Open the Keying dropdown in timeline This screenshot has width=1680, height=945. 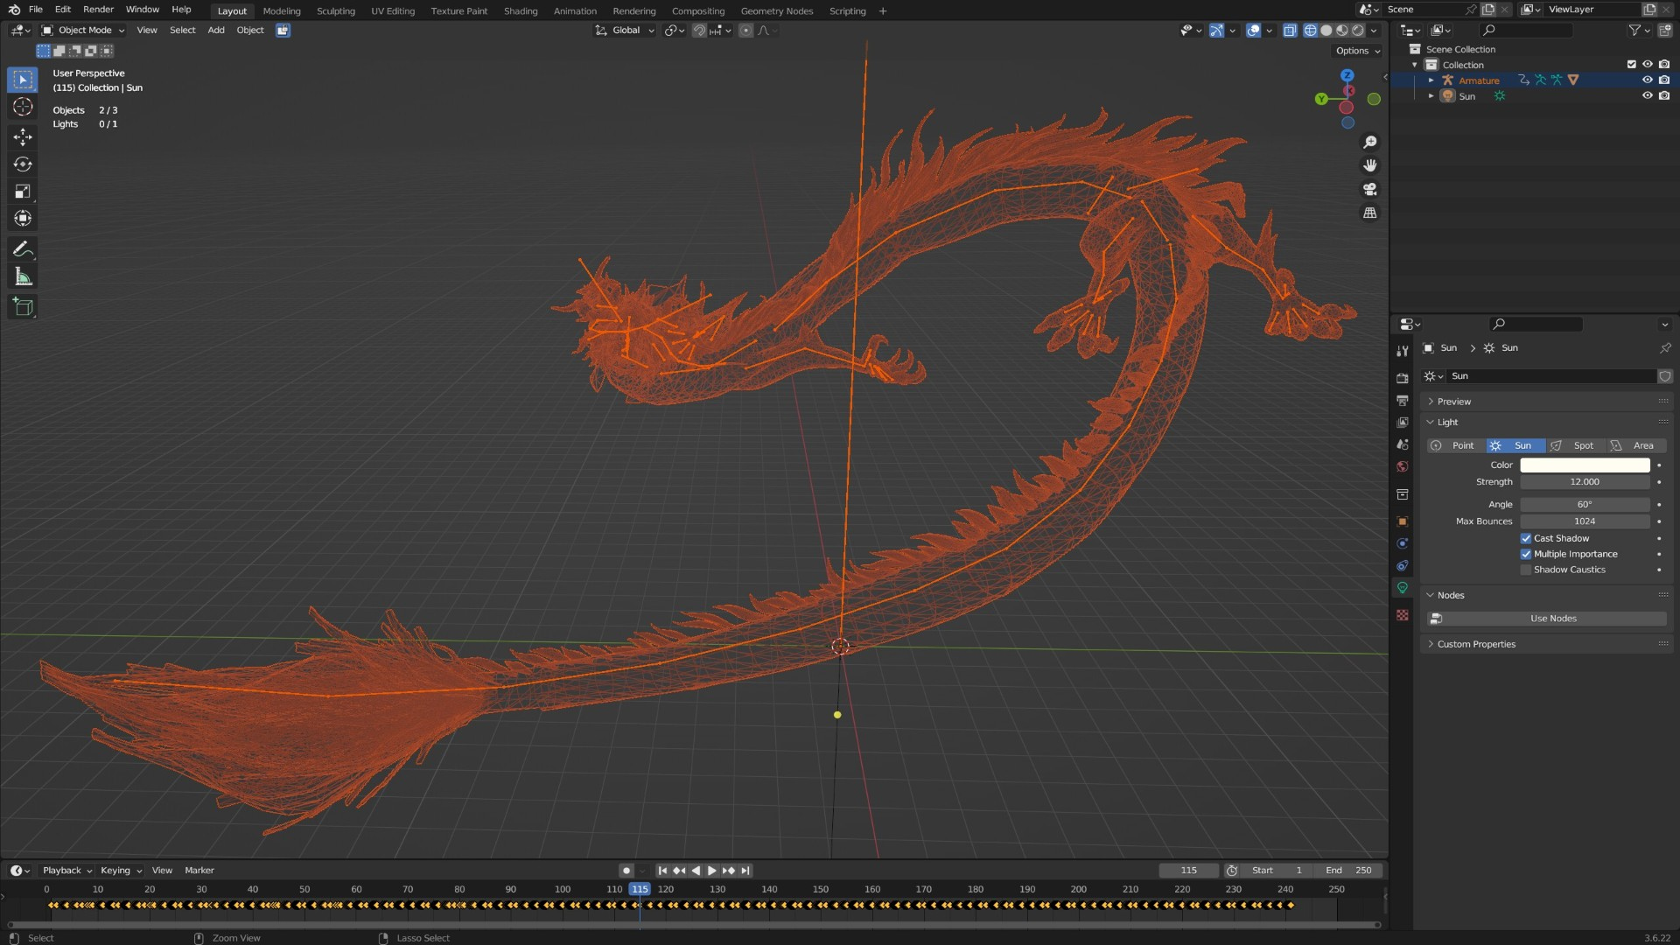pyautogui.click(x=121, y=871)
